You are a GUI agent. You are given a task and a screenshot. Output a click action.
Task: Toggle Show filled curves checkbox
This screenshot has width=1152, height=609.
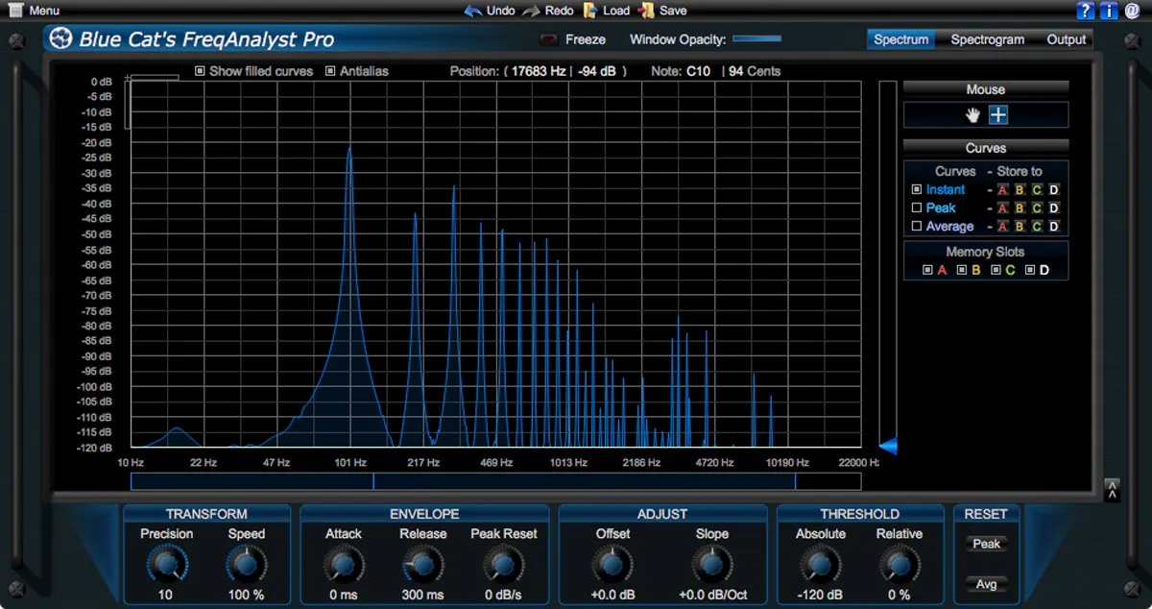200,71
